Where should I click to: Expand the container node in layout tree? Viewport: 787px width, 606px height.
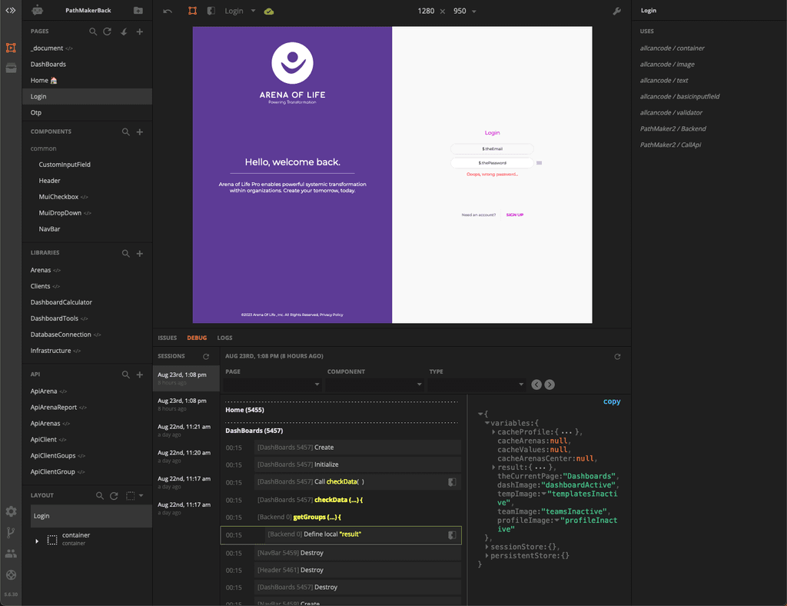point(37,541)
